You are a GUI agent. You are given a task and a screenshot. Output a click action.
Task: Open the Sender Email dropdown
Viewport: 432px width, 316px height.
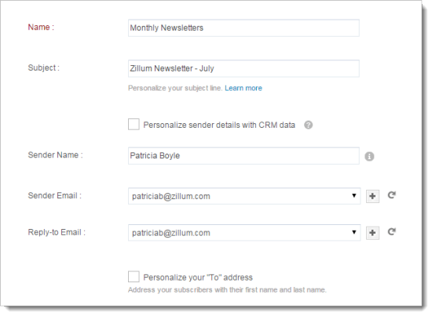click(244, 196)
